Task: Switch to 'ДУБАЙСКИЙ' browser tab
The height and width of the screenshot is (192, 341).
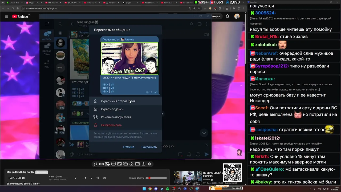Action: pos(72,3)
